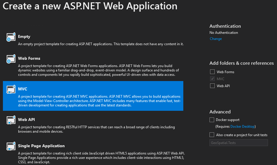Click the Web Forms template icon

tap(11, 59)
